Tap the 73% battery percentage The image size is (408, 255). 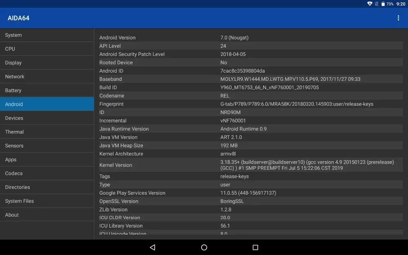390,4
